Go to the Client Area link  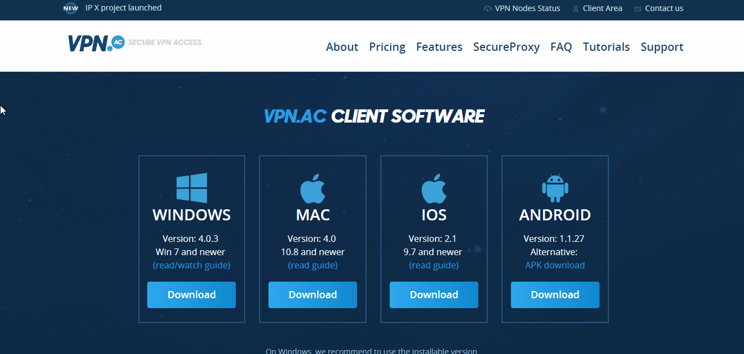tap(602, 8)
